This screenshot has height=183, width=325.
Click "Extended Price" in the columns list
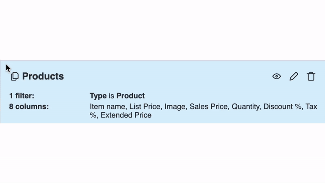click(x=126, y=115)
